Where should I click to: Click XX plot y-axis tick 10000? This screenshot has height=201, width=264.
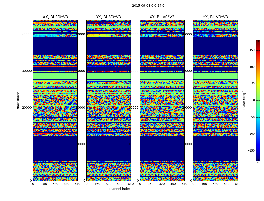(27, 144)
